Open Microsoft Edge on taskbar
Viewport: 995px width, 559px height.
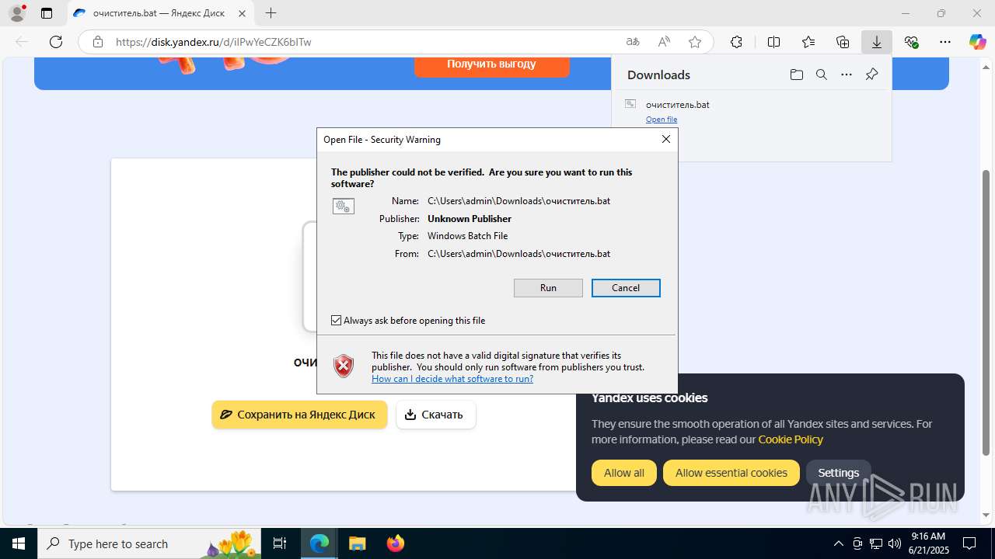pyautogui.click(x=319, y=543)
